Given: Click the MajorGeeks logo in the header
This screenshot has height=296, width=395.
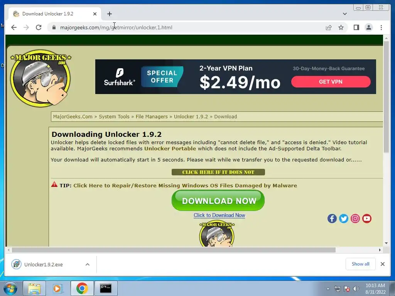Looking at the screenshot, I should pos(41,78).
